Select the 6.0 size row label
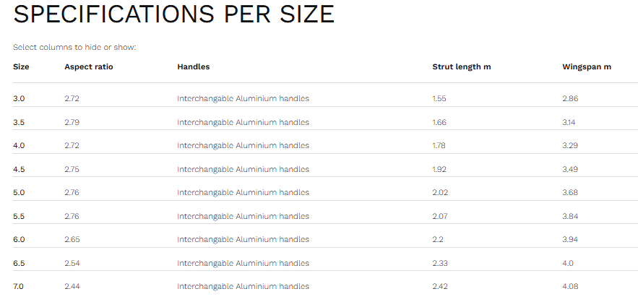Viewport: 638px width, 302px height. (19, 239)
